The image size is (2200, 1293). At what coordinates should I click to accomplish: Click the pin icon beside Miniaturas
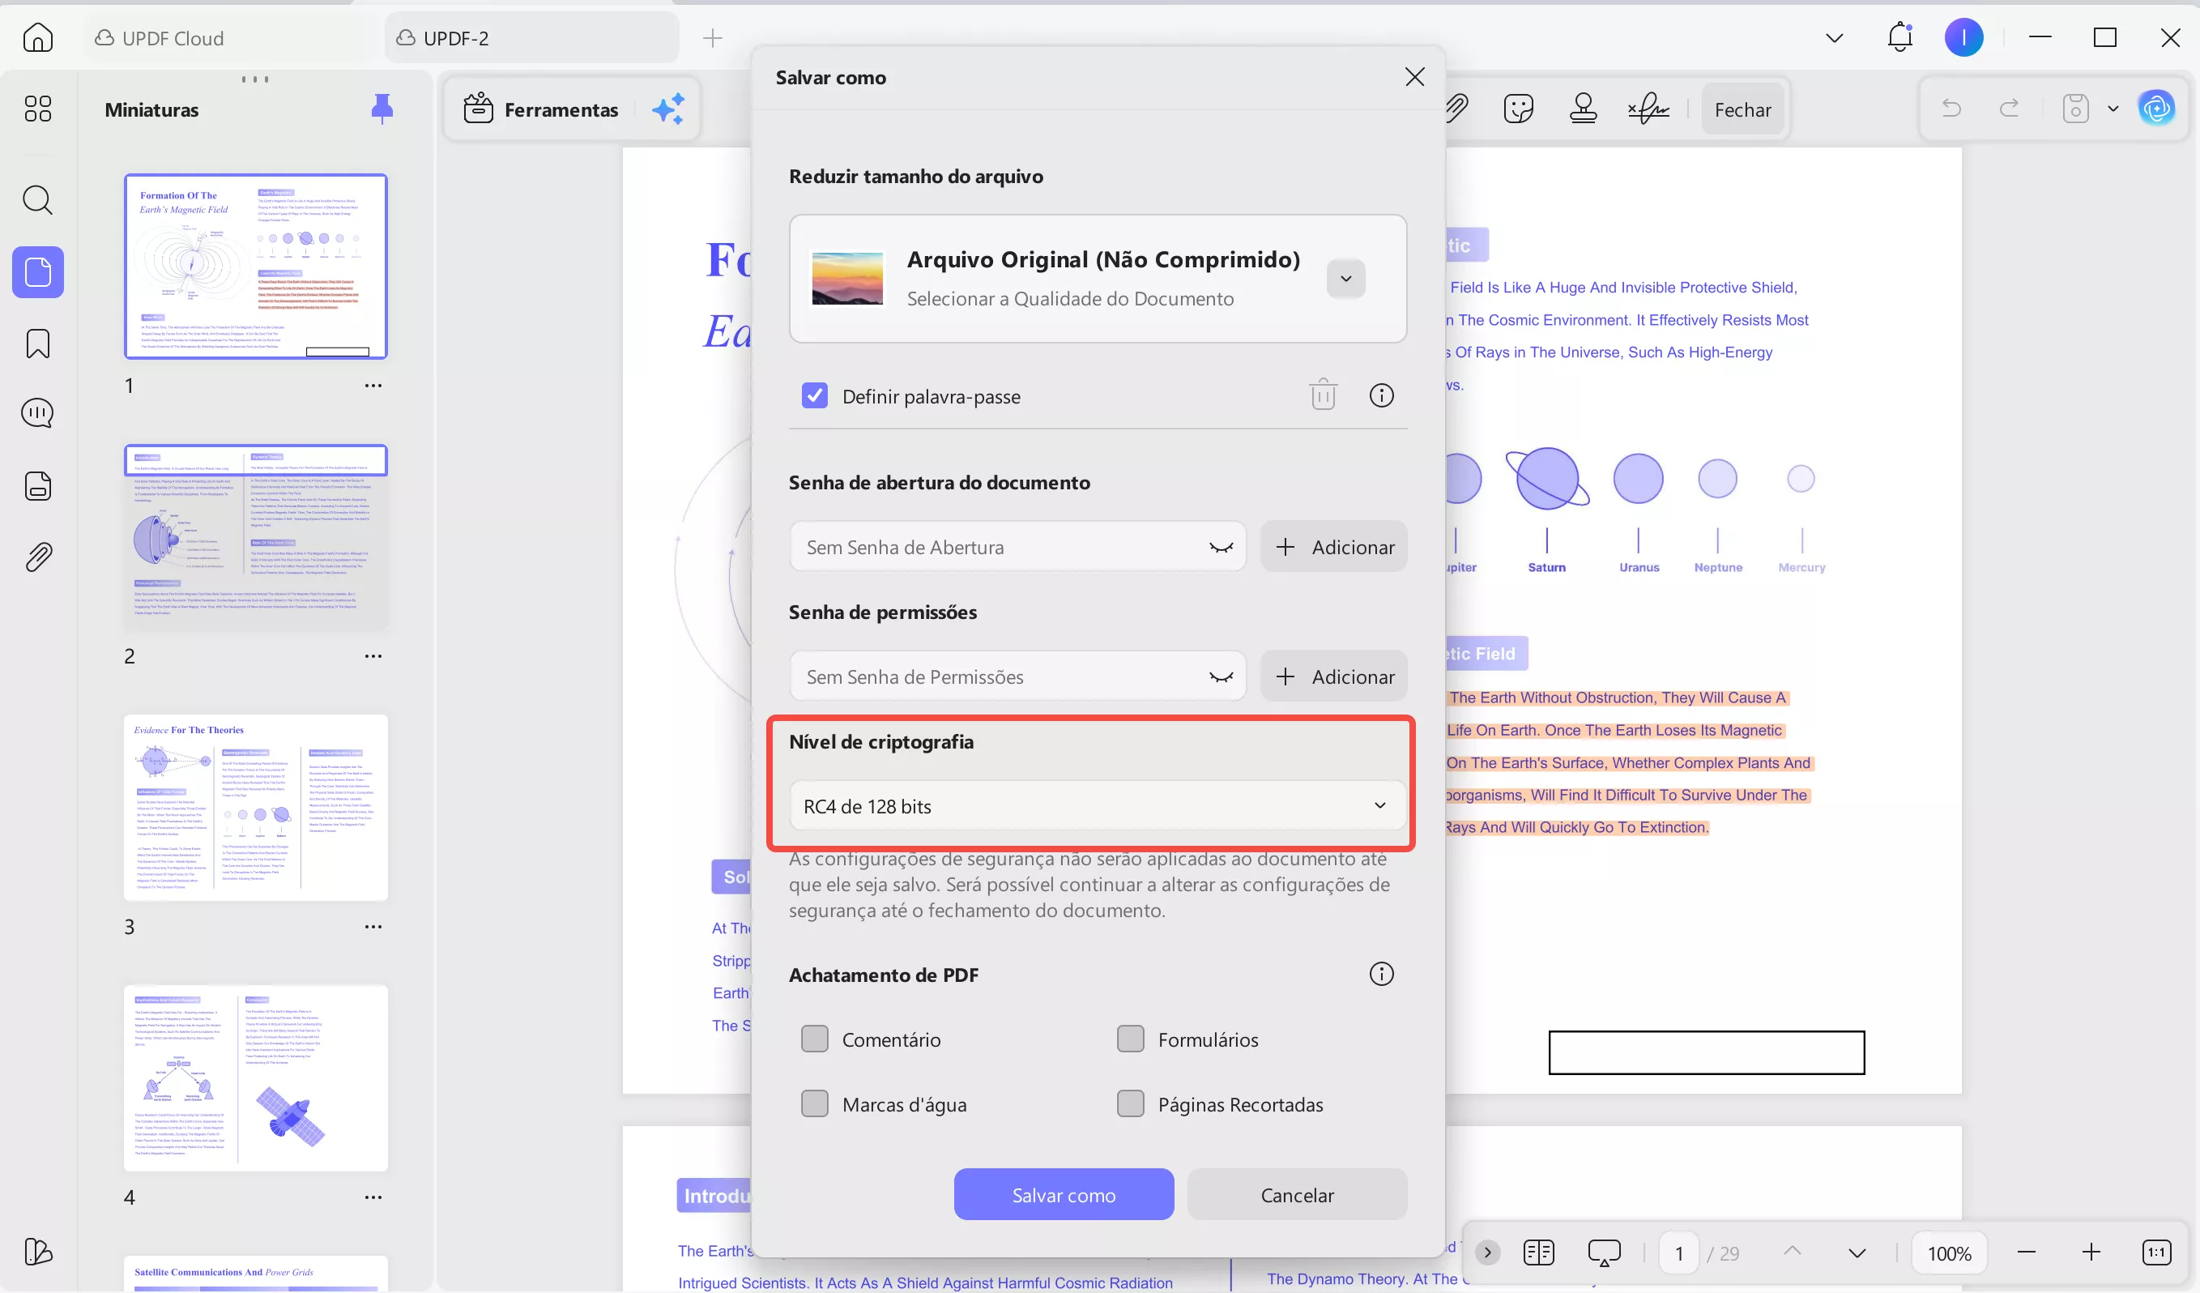point(382,109)
